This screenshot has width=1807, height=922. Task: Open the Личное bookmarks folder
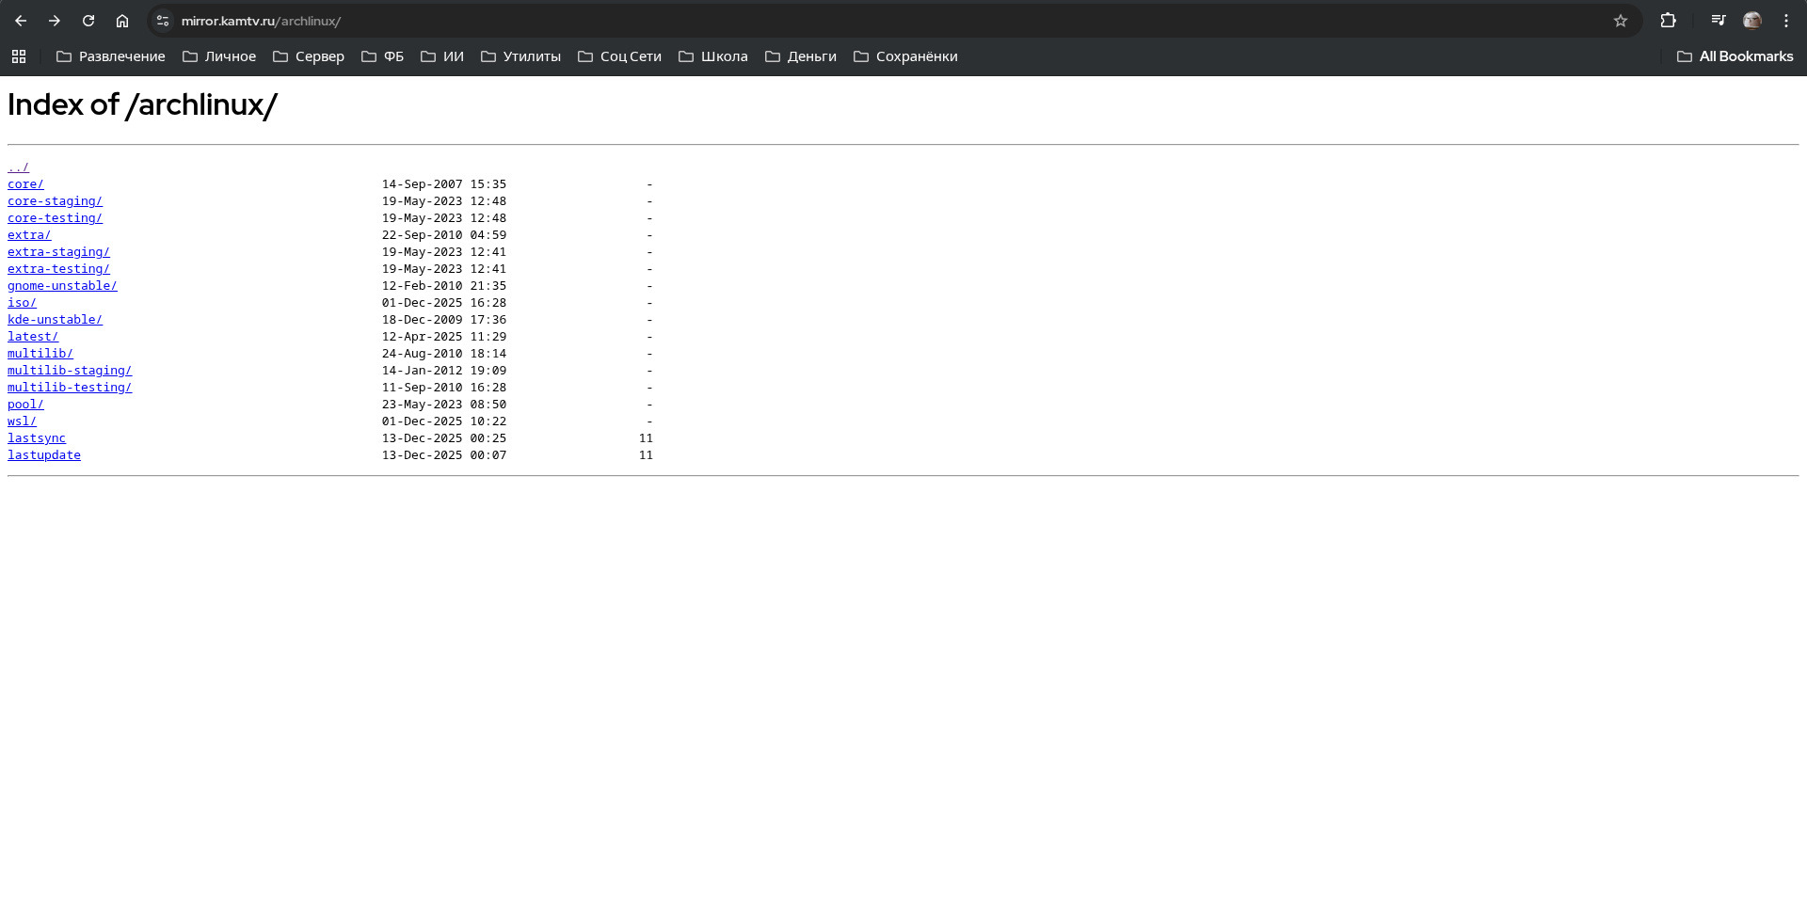click(x=219, y=56)
